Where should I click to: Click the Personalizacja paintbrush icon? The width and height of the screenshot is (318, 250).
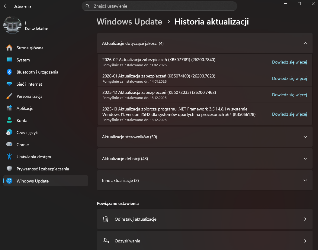9,96
